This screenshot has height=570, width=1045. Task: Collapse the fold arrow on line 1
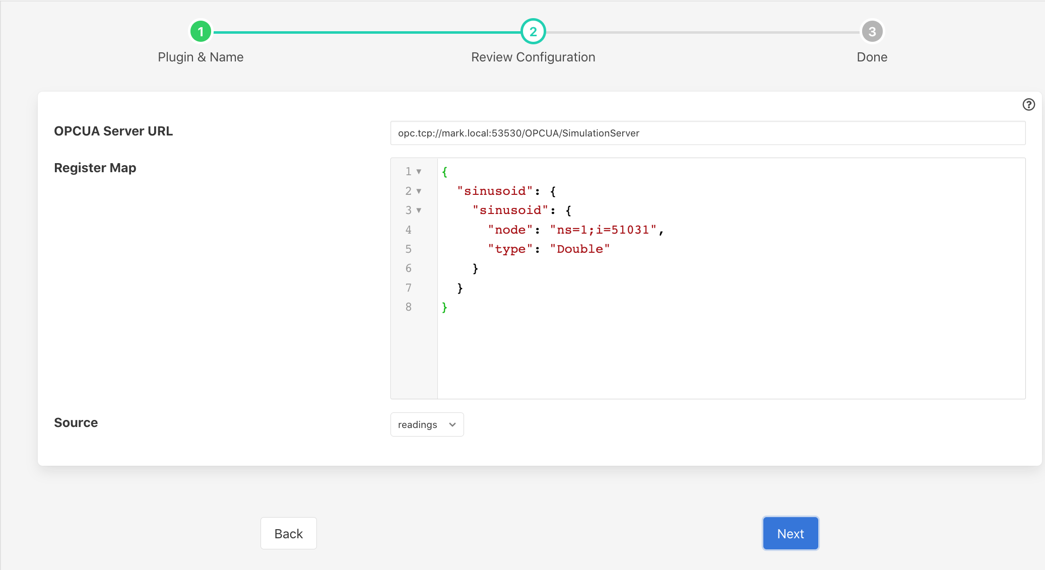pos(419,172)
